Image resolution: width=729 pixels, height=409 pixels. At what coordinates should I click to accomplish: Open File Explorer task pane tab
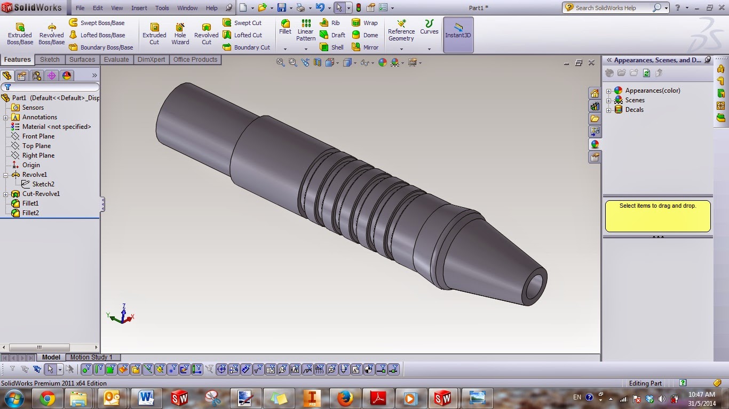click(x=595, y=119)
